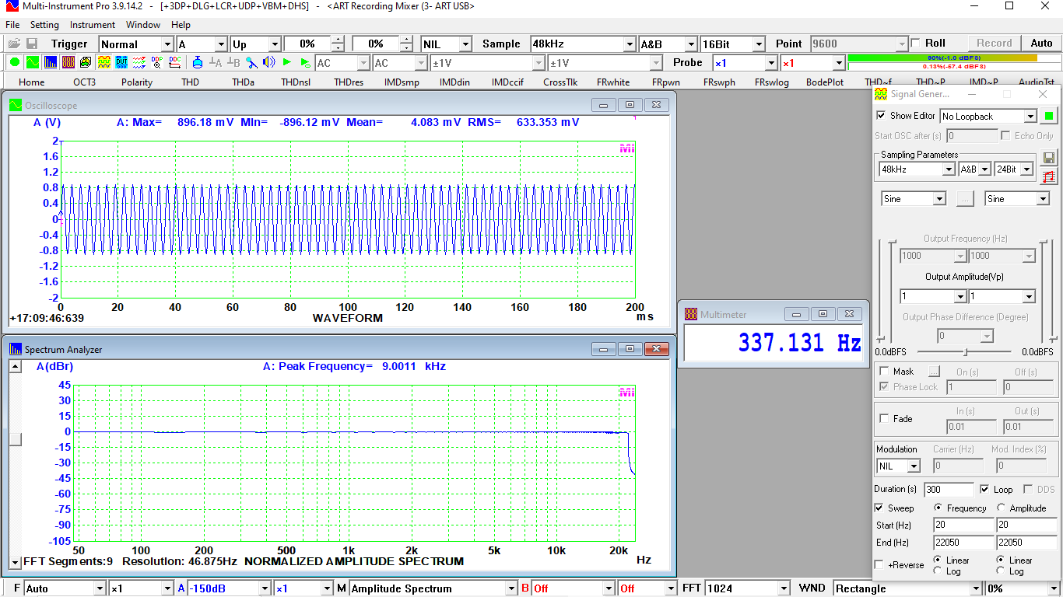Click the Record button
1063x597 pixels.
pyautogui.click(x=994, y=43)
